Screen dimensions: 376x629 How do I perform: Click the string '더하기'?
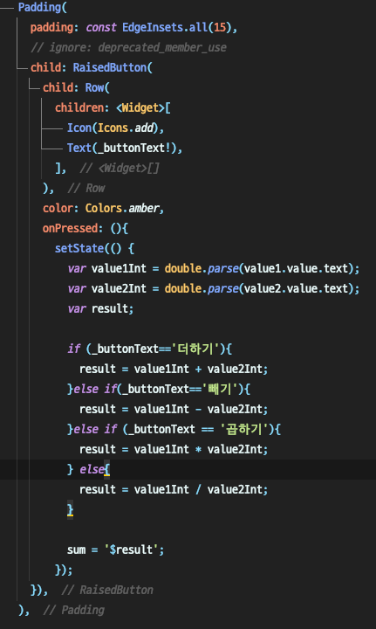click(195, 349)
